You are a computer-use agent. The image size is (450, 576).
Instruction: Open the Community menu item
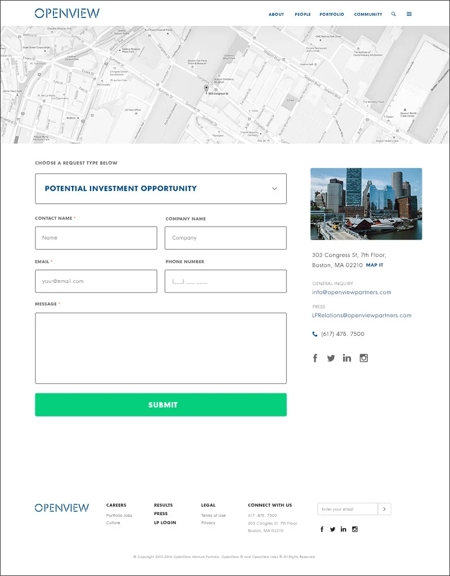pyautogui.click(x=368, y=14)
